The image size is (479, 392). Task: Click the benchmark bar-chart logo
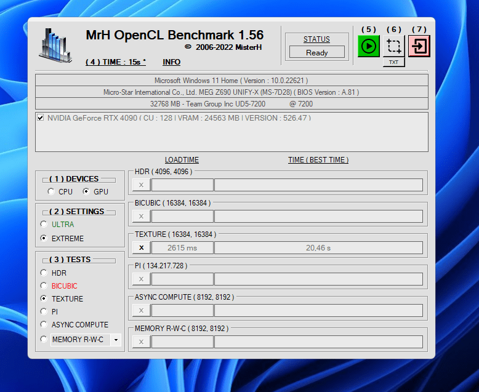55,45
